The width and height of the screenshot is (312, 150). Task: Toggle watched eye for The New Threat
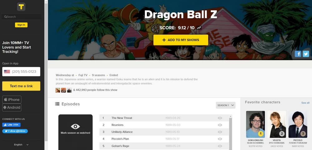click(x=220, y=118)
